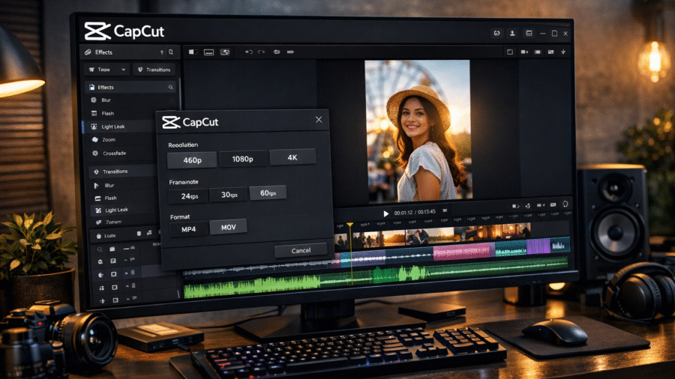Click the circular rotate icon above timeline
Image resolution: width=675 pixels, height=379 pixels.
[565, 204]
